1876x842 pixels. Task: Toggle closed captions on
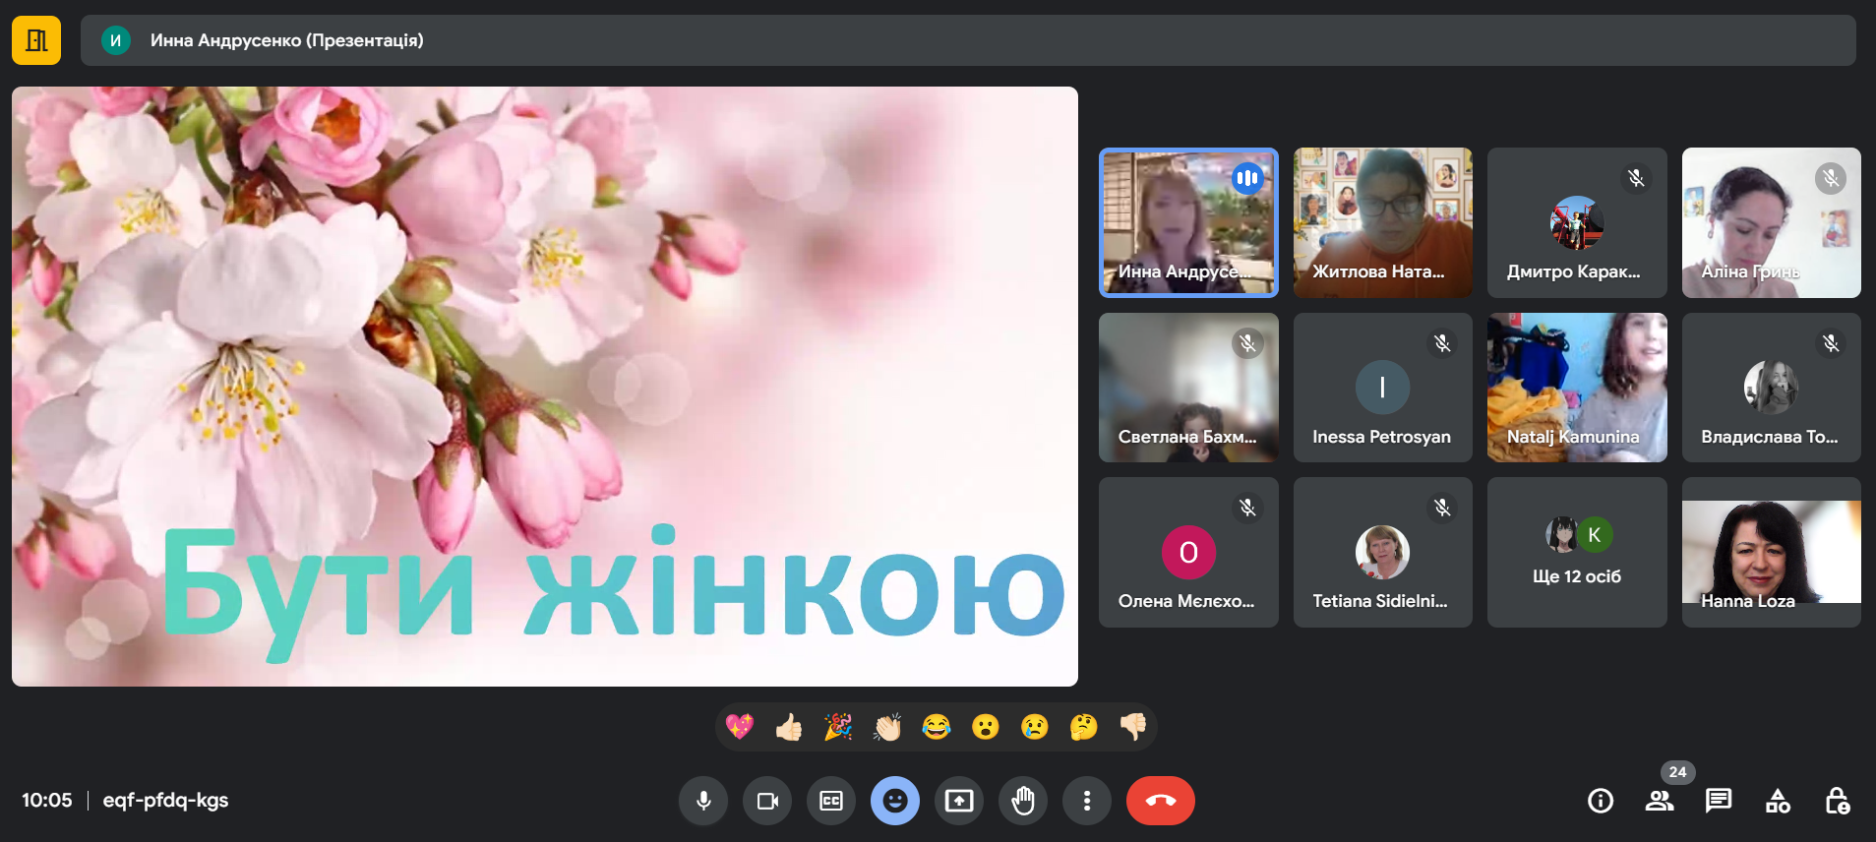click(x=831, y=801)
